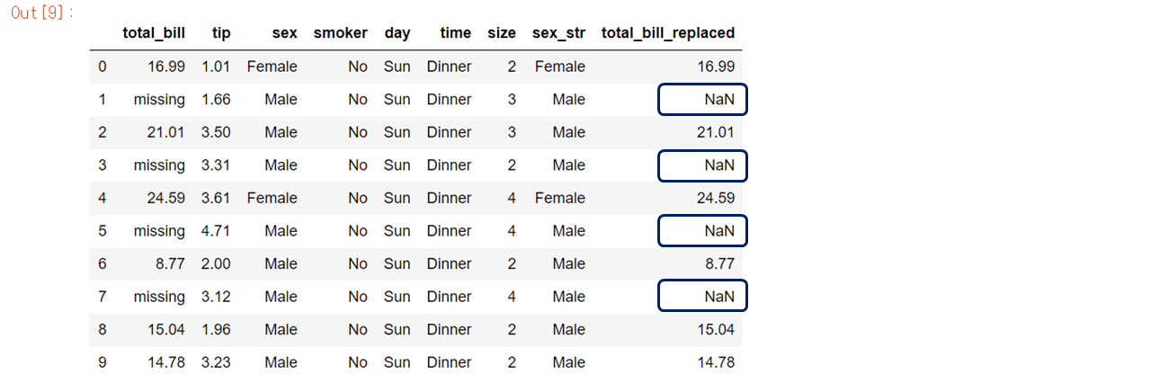Click the day column header

(x=397, y=33)
